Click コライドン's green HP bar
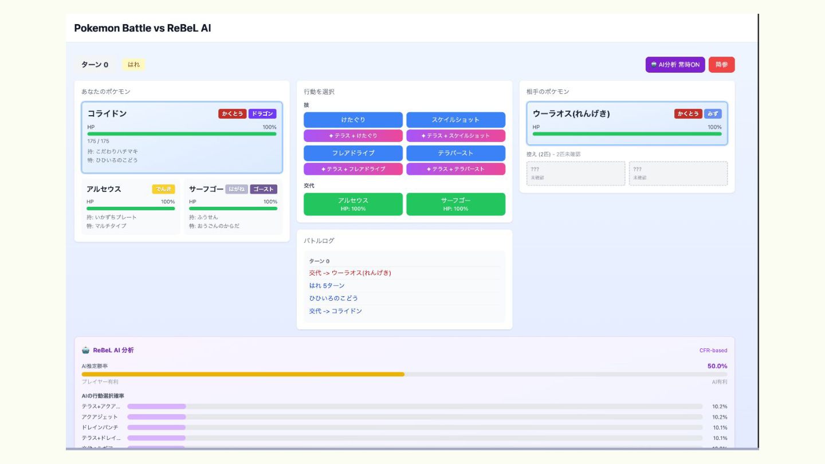 (x=182, y=134)
